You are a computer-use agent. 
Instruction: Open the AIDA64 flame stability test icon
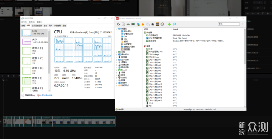[143, 24]
